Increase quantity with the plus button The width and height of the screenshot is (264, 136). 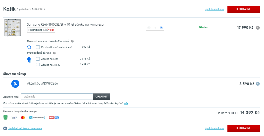pos(161,28)
